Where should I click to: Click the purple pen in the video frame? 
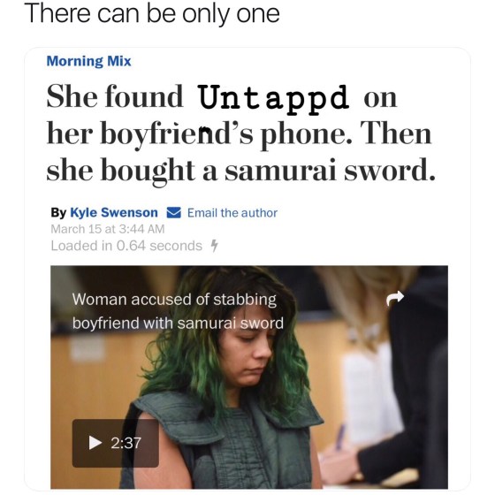tap(340, 438)
